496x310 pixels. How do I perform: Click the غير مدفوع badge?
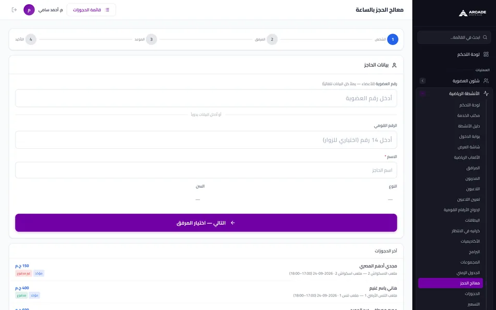pyautogui.click(x=24, y=273)
